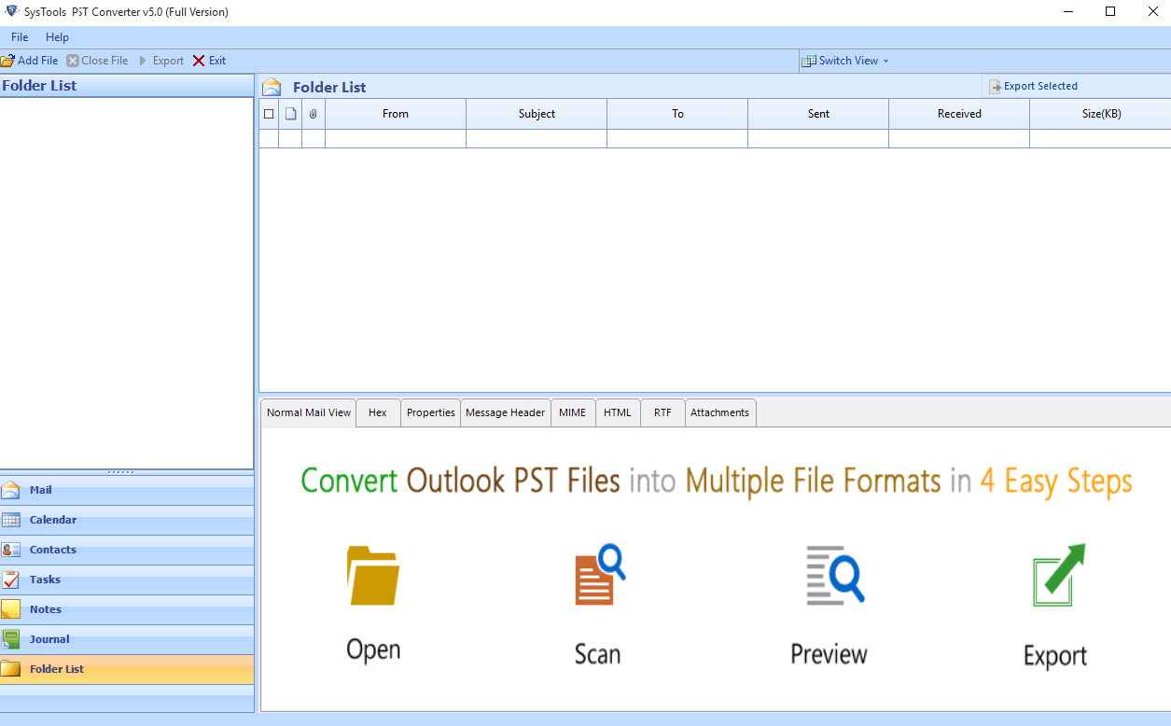Select the Contacts icon in sidebar
The width and height of the screenshot is (1171, 726).
[11, 550]
